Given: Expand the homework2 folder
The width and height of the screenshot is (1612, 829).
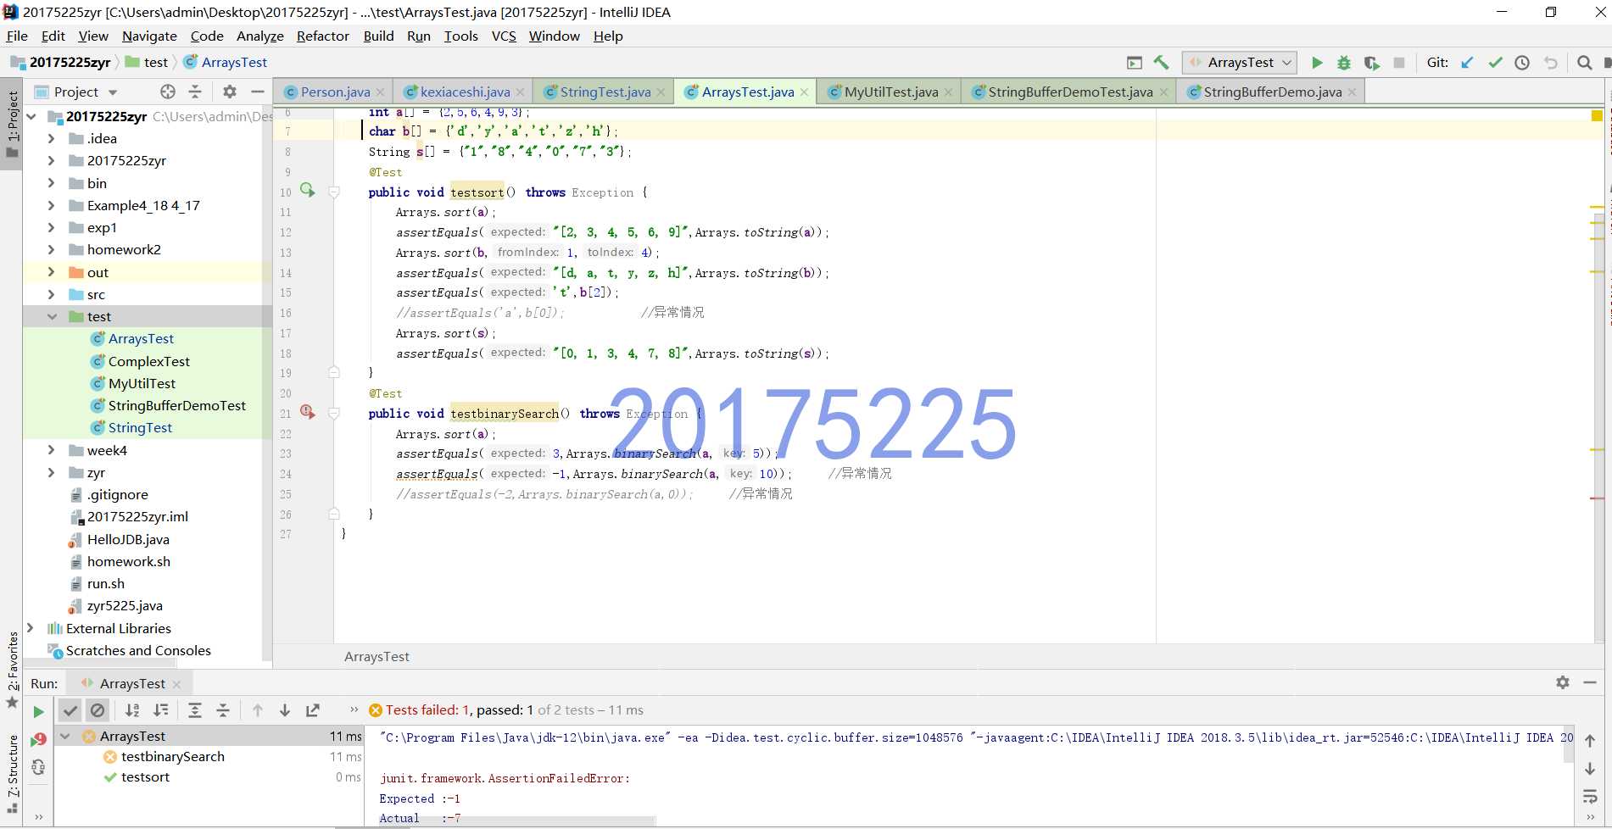Looking at the screenshot, I should coord(52,250).
